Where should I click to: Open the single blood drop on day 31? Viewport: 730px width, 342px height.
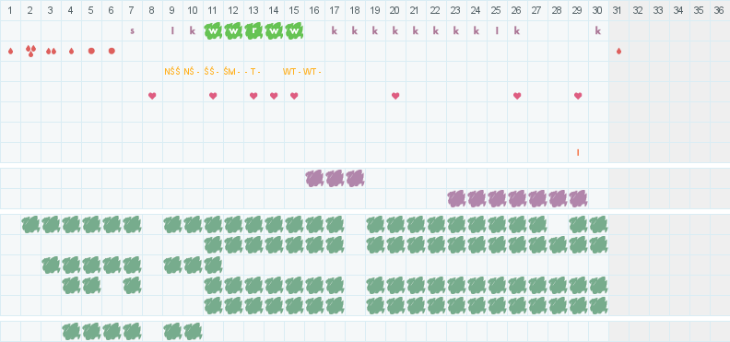pos(618,52)
